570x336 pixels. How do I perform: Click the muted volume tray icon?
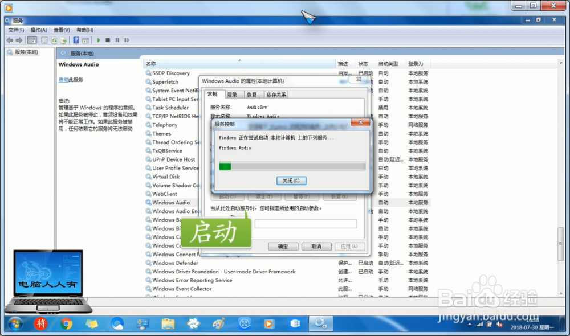click(500, 325)
